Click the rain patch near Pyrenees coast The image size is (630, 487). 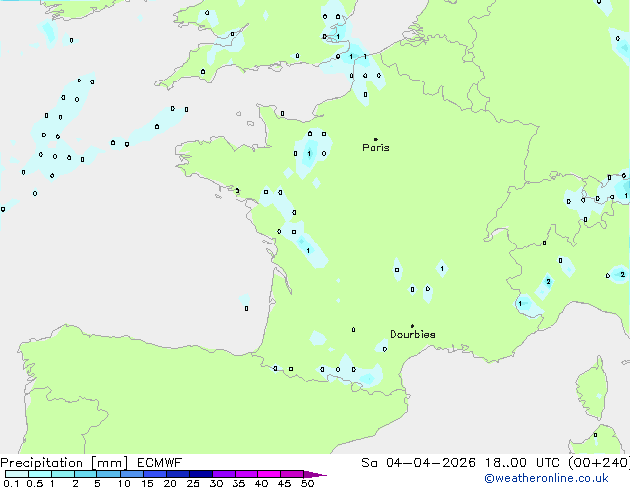pos(368,376)
